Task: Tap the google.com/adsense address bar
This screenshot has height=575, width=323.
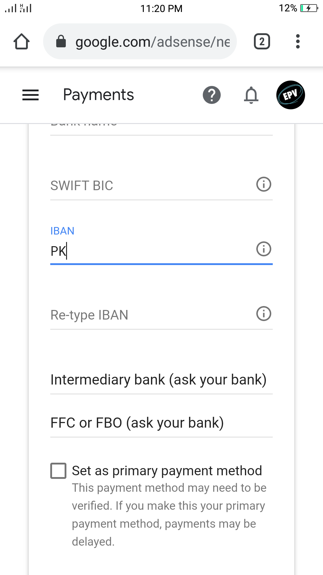Action: click(x=153, y=42)
